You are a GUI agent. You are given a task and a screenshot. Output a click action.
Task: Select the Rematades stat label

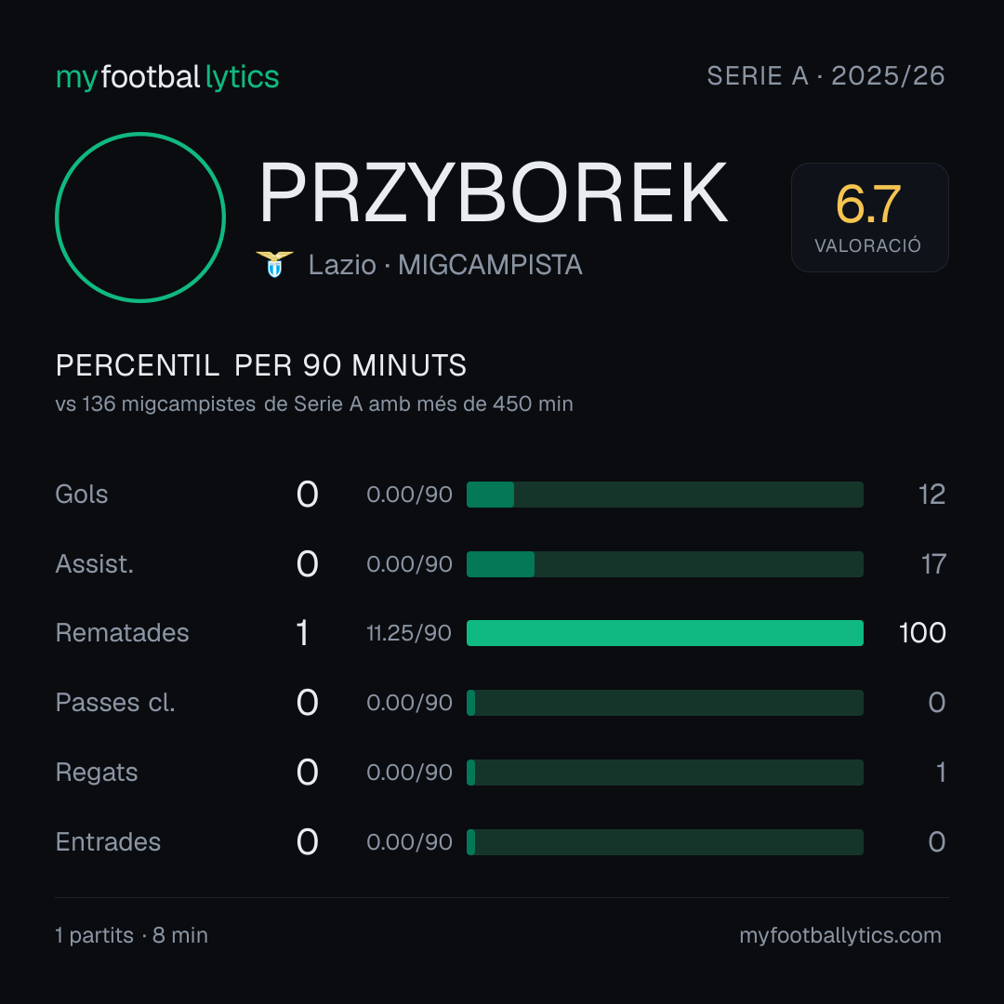tap(123, 633)
